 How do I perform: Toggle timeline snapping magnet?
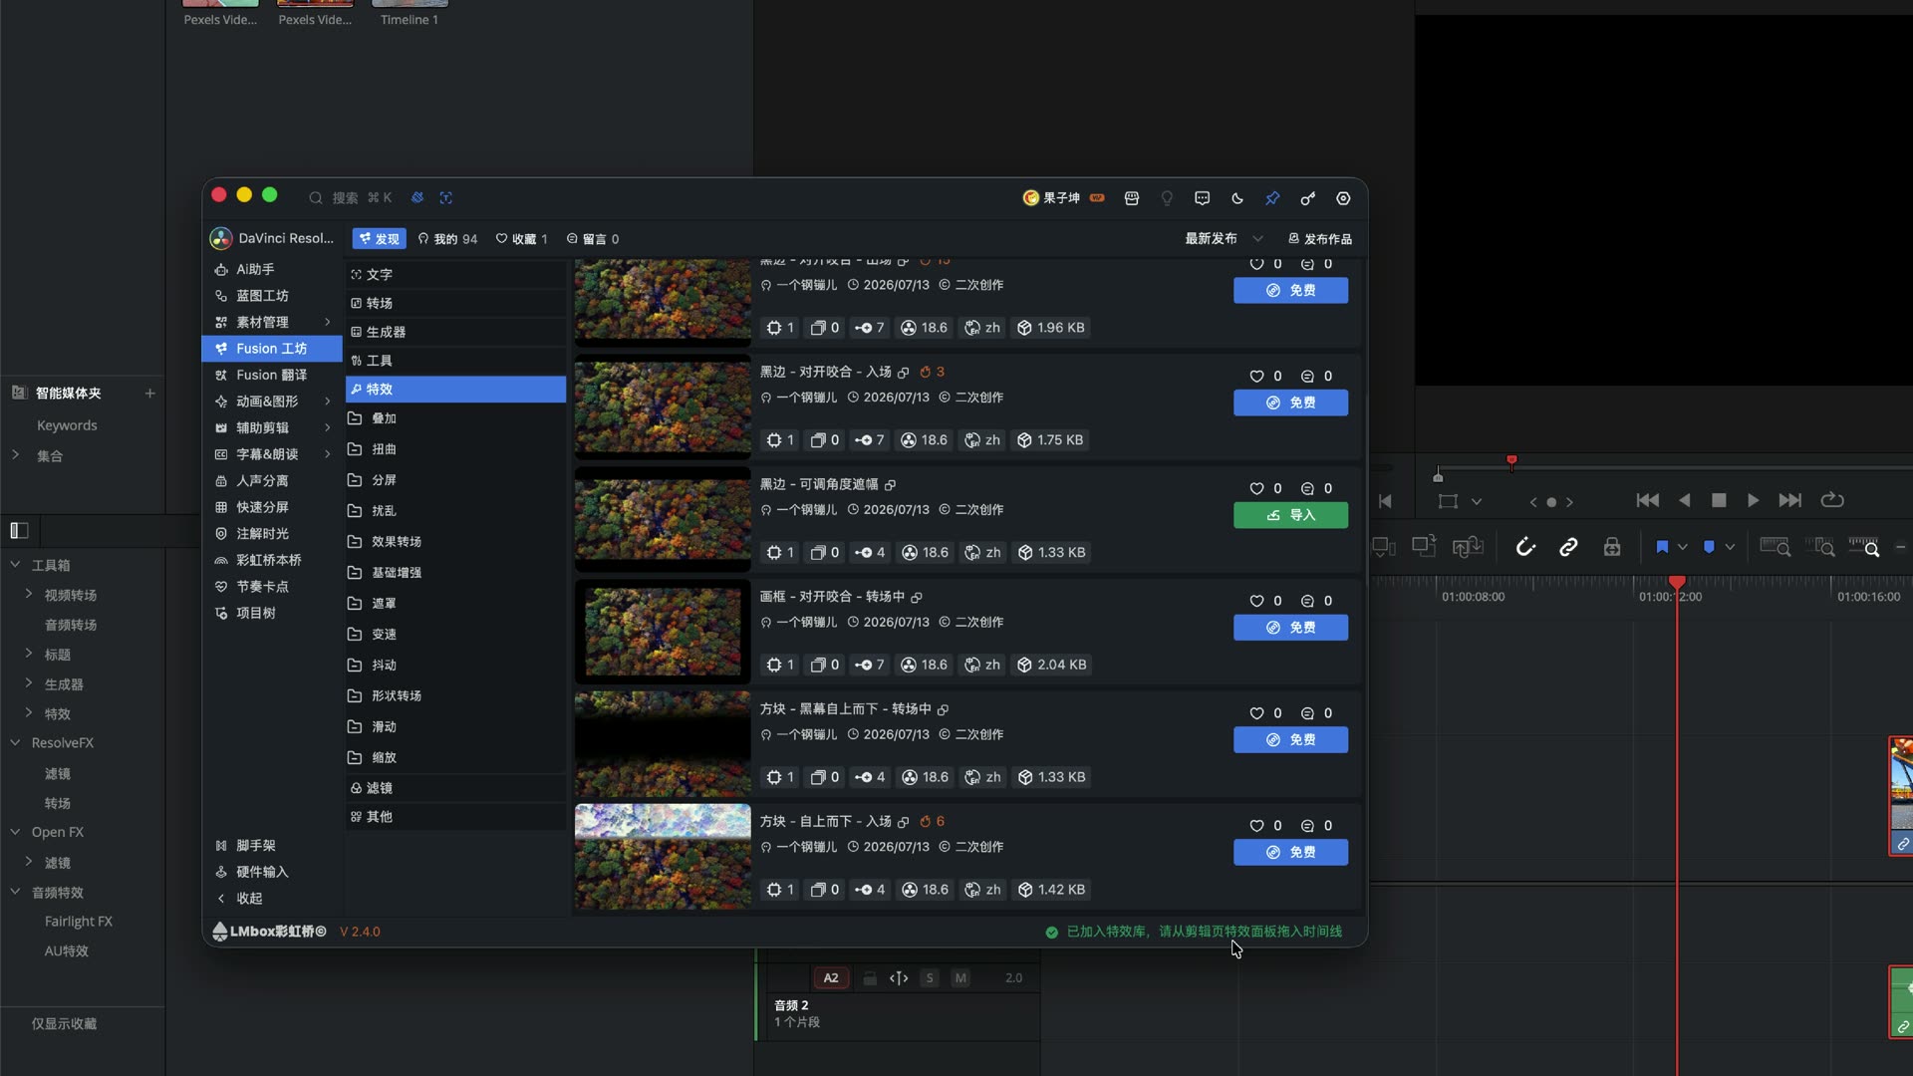tap(1525, 547)
